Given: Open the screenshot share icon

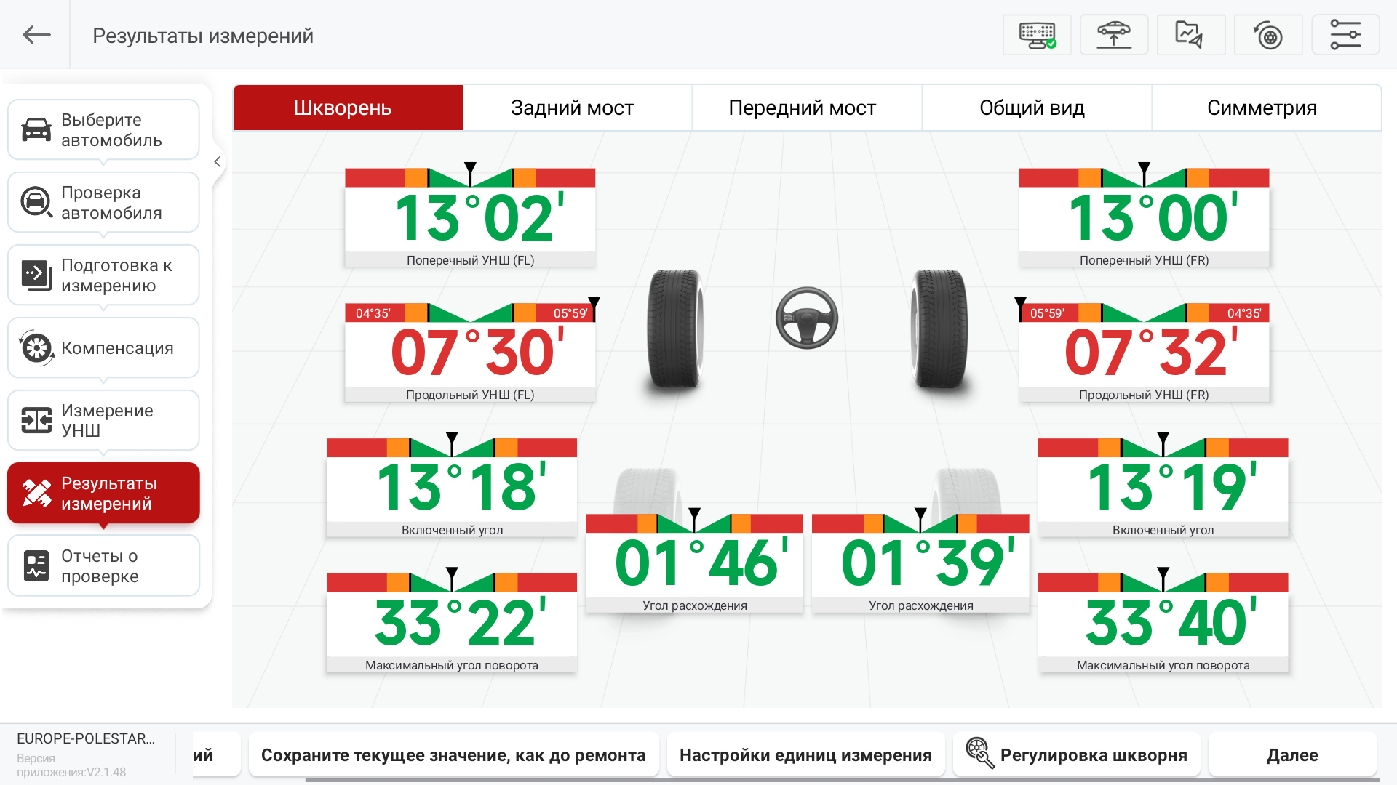Looking at the screenshot, I should (1191, 35).
